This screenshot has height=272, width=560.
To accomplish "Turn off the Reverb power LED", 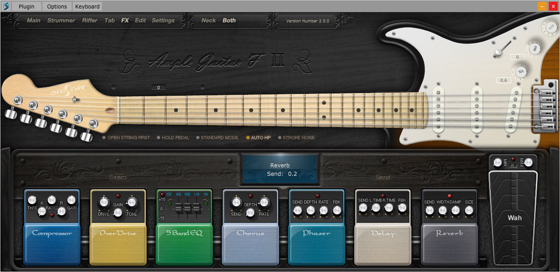I will (x=449, y=196).
